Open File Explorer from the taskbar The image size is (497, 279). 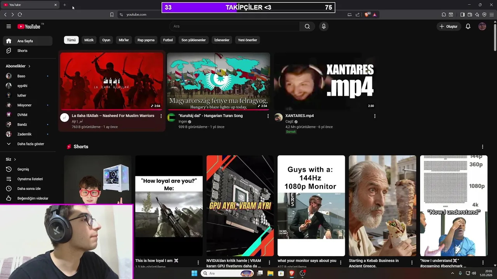point(270,274)
